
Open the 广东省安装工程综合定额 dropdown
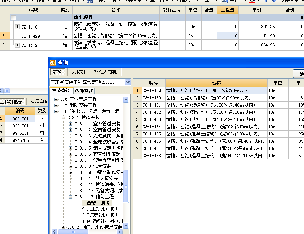(x=128, y=82)
